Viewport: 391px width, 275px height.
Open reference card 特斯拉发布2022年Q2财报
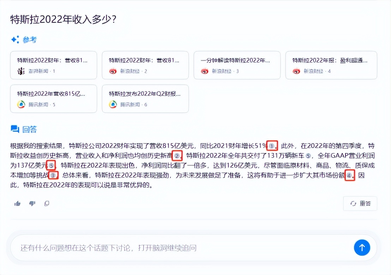pos(145,99)
